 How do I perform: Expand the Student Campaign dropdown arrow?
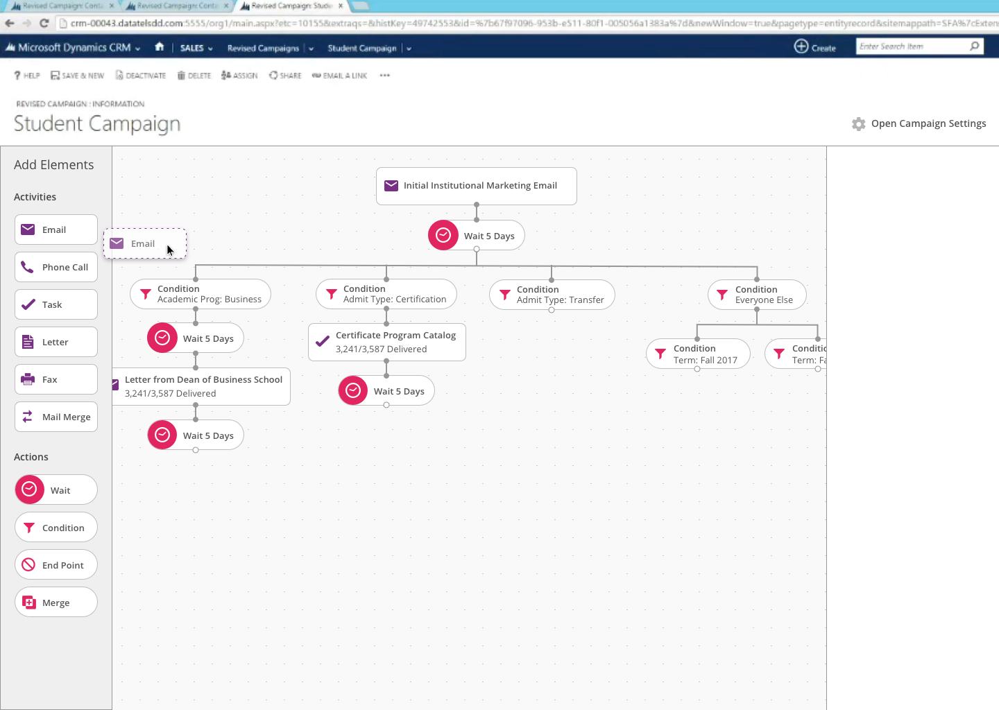coord(409,49)
